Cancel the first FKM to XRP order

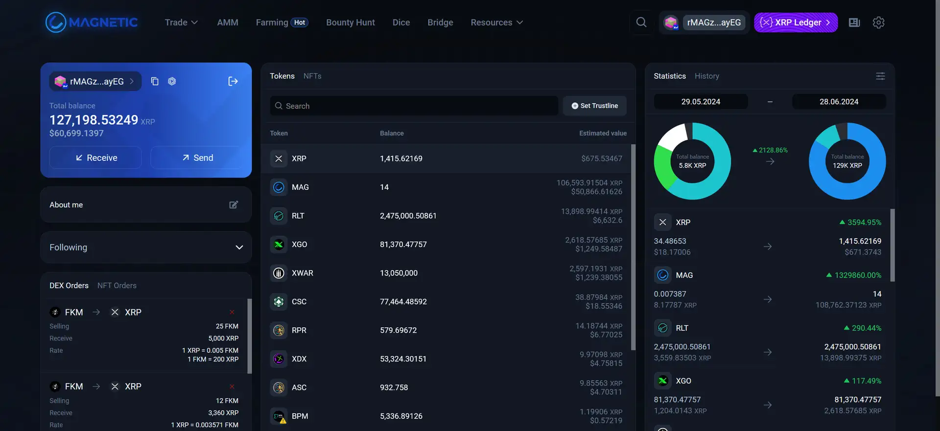click(x=232, y=312)
